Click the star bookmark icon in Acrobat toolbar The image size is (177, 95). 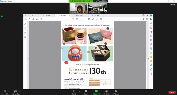[29, 19]
